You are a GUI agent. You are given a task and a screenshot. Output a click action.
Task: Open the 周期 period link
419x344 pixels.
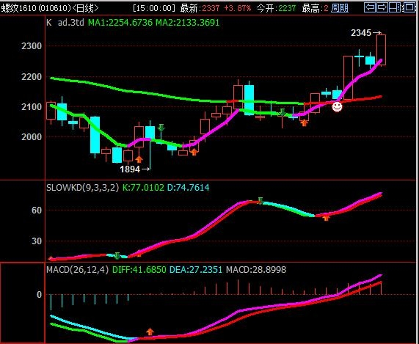tap(340, 8)
